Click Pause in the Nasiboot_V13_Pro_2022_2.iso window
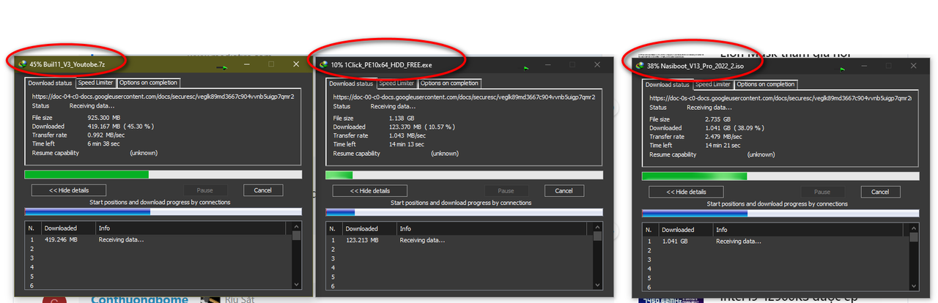The image size is (938, 303). point(821,192)
